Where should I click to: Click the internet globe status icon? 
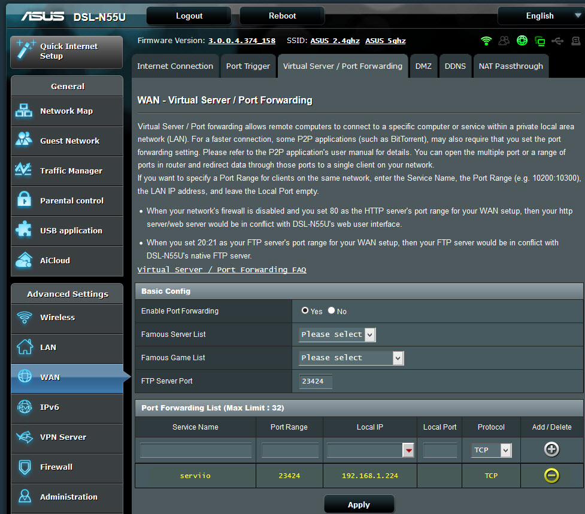click(522, 41)
